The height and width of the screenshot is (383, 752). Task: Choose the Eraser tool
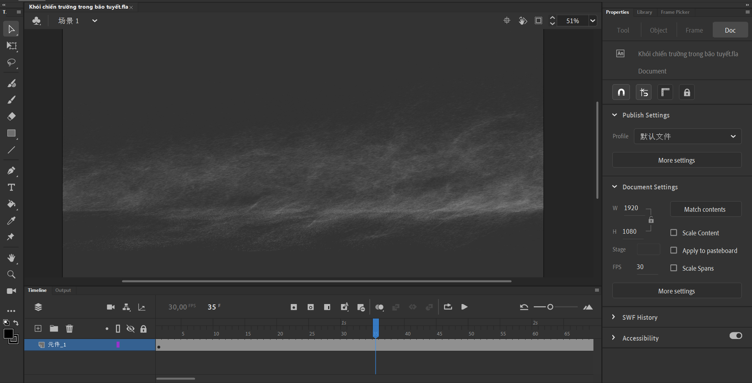[11, 116]
